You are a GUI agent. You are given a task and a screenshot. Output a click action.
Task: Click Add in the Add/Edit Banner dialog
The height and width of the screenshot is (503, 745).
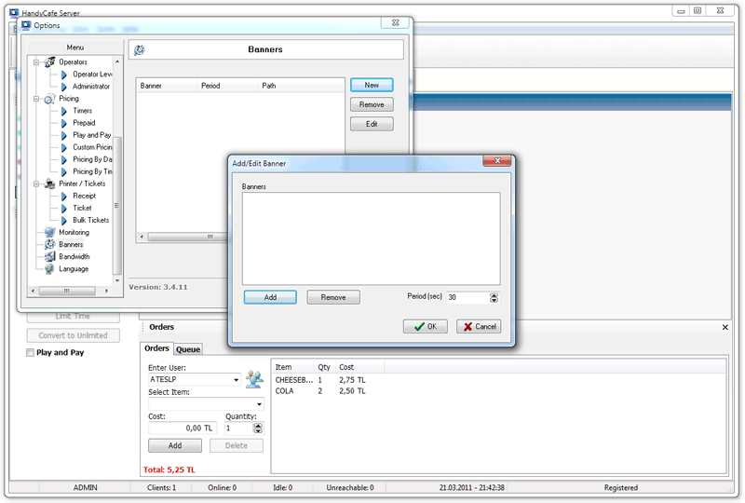(270, 298)
